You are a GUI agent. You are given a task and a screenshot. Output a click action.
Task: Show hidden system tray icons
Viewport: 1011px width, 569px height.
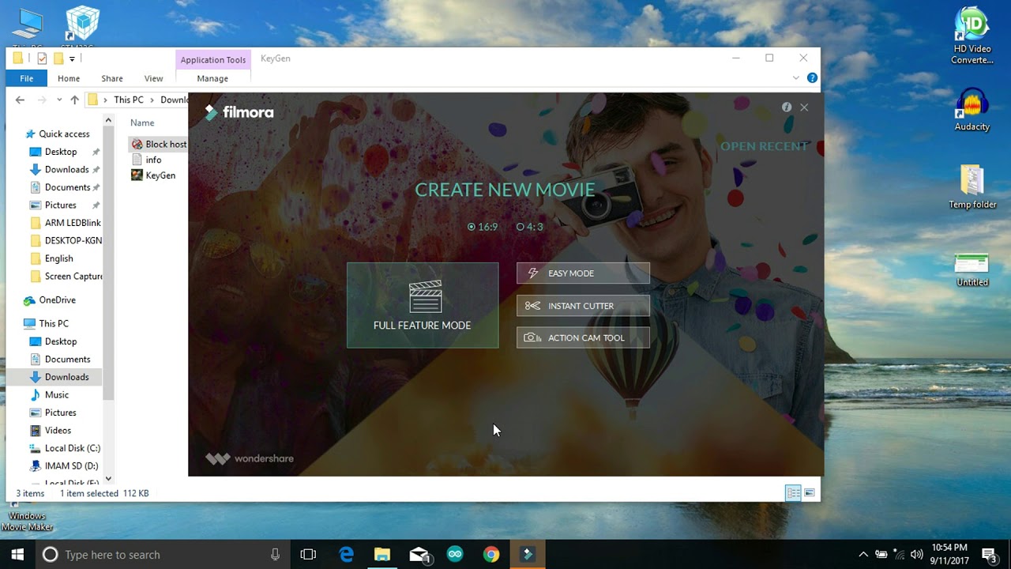863,555
